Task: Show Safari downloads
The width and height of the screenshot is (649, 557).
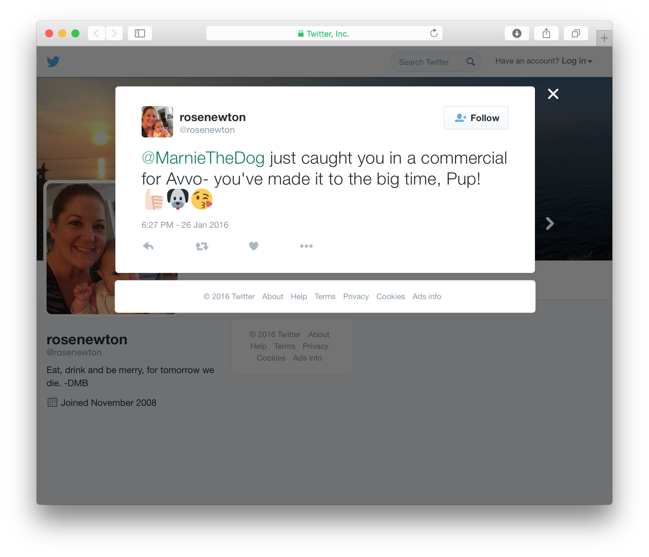Action: pyautogui.click(x=517, y=33)
